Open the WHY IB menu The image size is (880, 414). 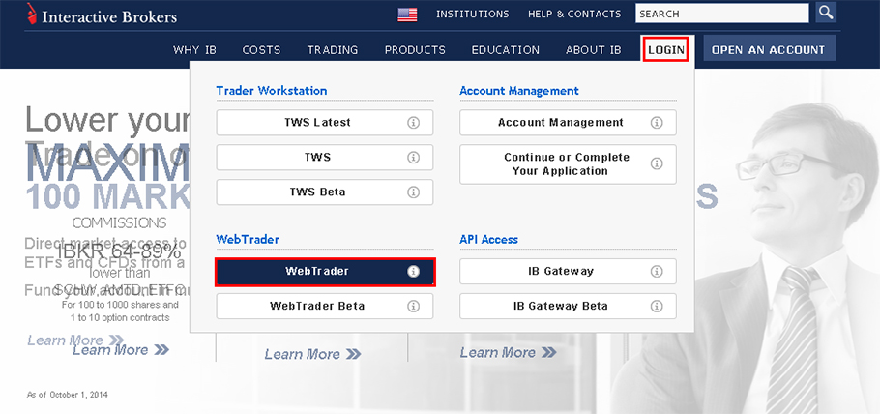tap(194, 50)
